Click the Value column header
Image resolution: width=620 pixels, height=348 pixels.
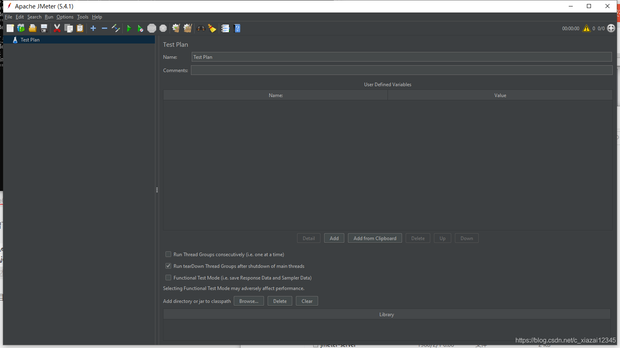tap(500, 95)
